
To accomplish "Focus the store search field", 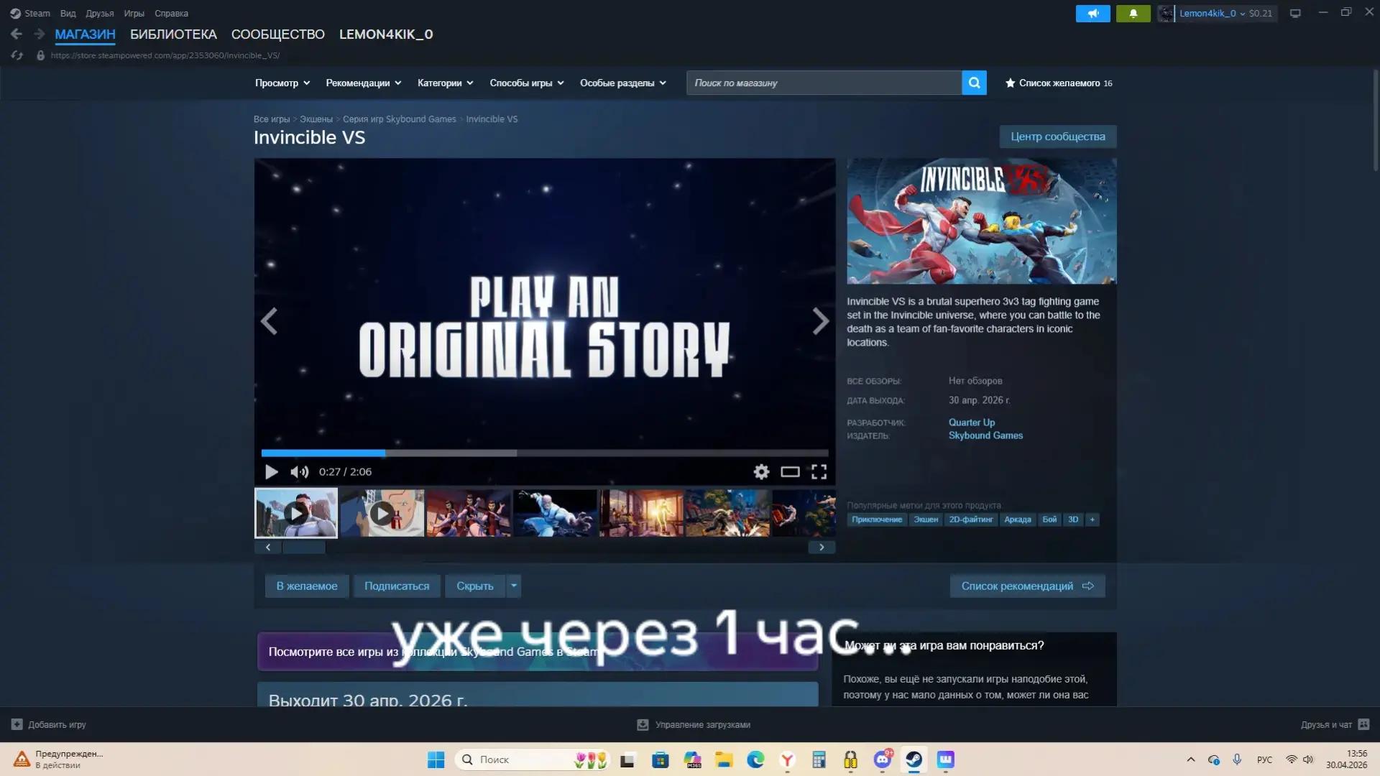I will pos(824,83).
